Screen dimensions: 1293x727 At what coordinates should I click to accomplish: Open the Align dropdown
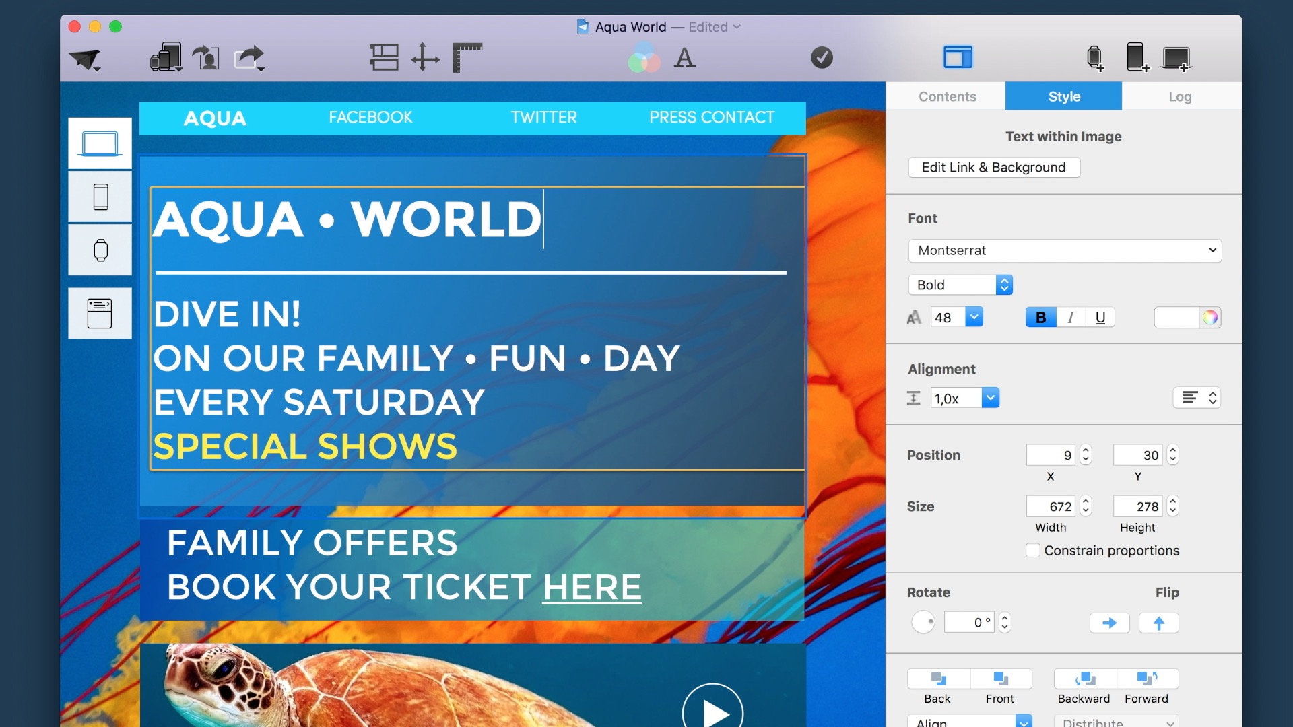pos(970,722)
